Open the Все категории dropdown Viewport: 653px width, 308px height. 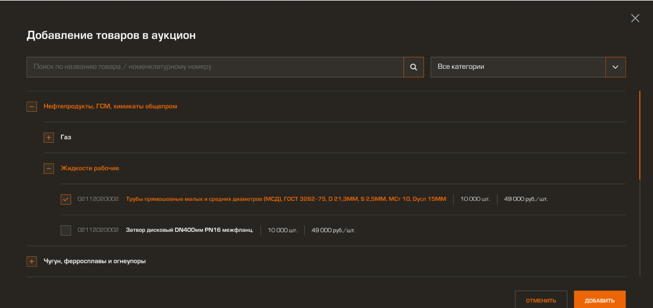pyautogui.click(x=518, y=67)
